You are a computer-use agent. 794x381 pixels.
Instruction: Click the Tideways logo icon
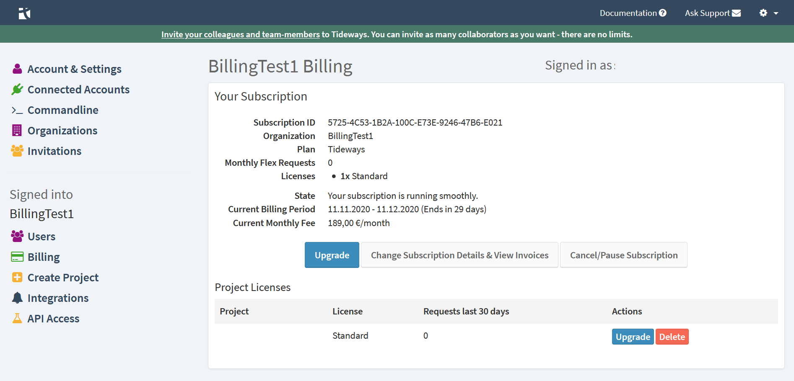coord(25,13)
